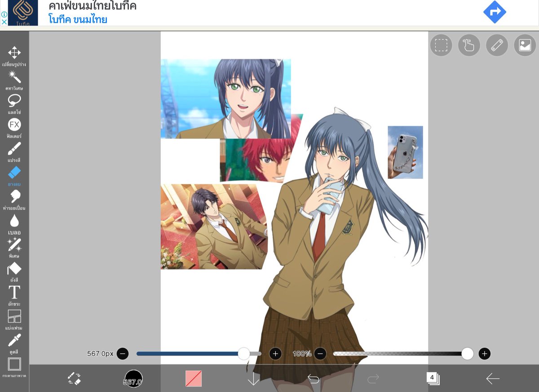This screenshot has width=539, height=392.
Task: Tap the back arrow to exit canvas
Action: point(493,379)
